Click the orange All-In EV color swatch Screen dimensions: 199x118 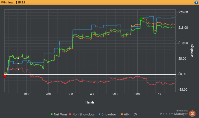click(x=122, y=114)
